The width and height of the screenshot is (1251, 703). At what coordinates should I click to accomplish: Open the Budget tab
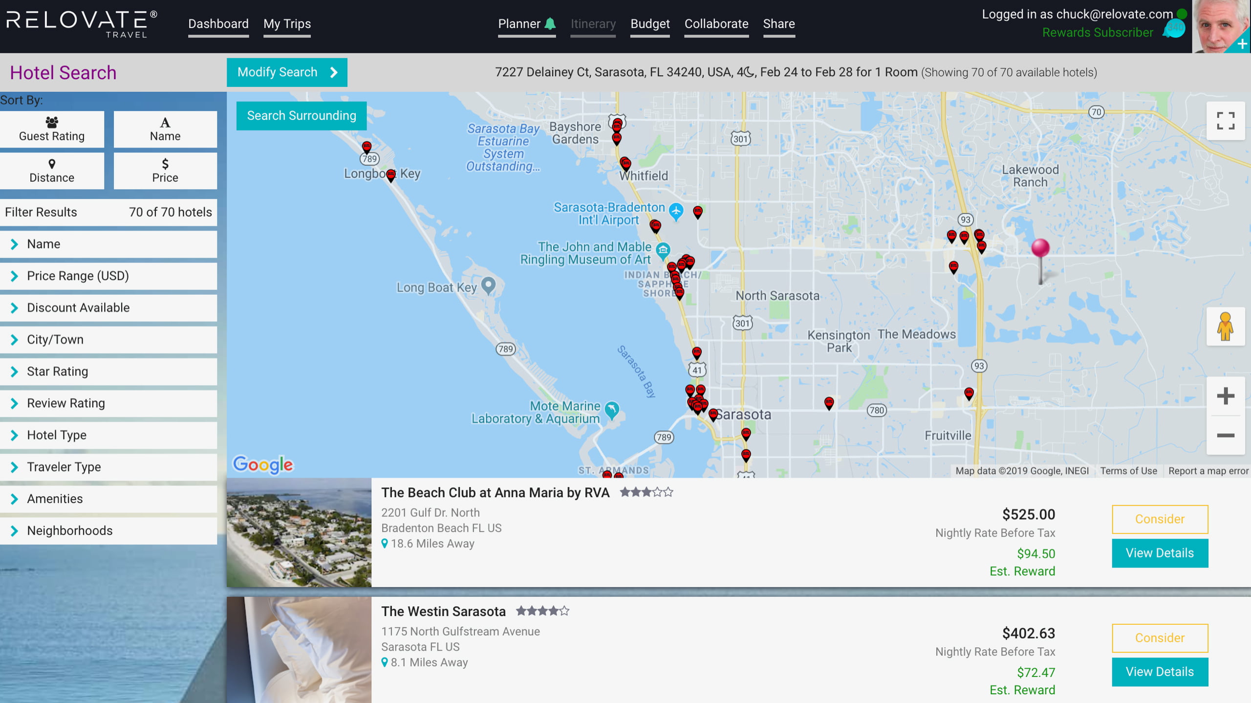[649, 24]
